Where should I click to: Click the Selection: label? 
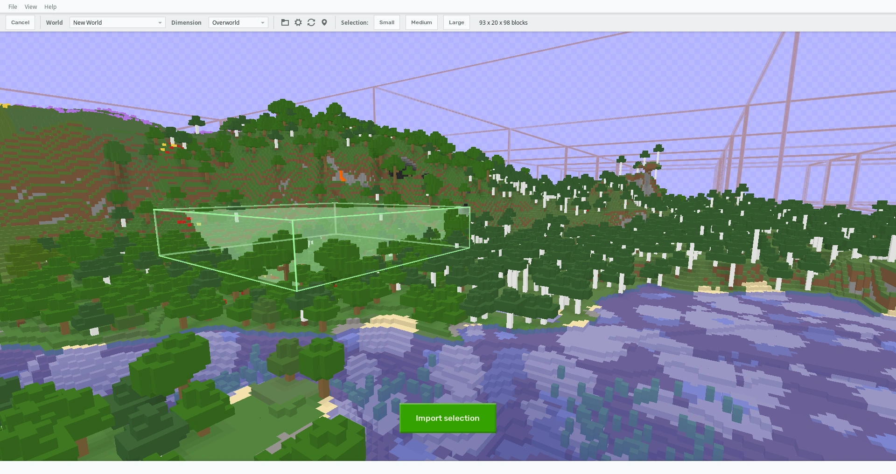click(x=355, y=22)
